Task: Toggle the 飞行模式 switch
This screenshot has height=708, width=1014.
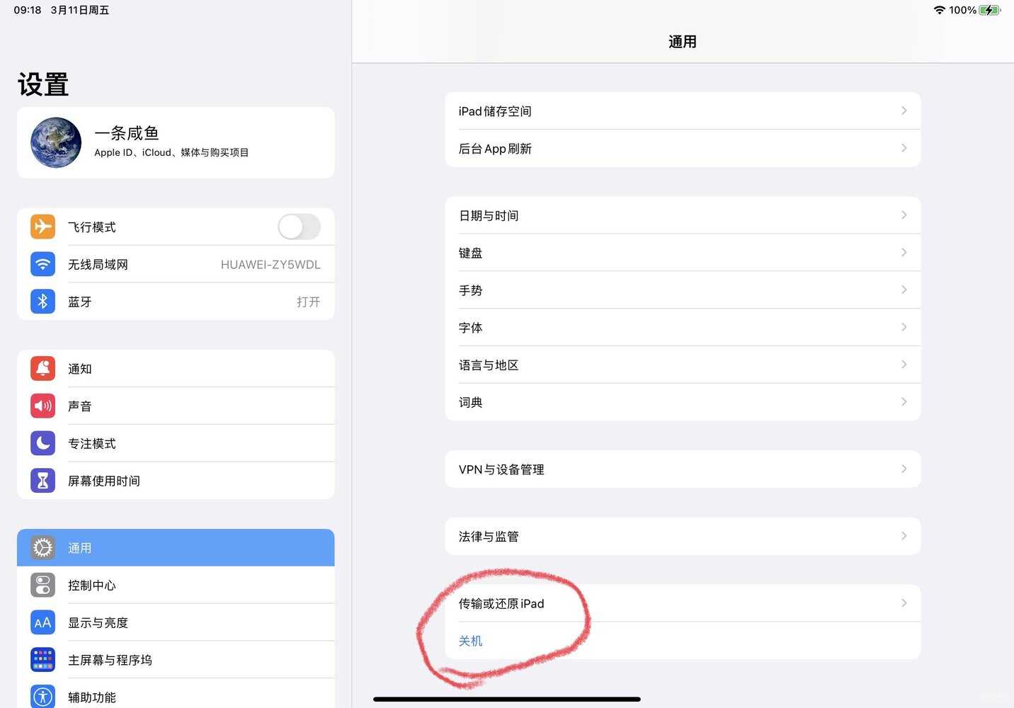Action: [299, 227]
